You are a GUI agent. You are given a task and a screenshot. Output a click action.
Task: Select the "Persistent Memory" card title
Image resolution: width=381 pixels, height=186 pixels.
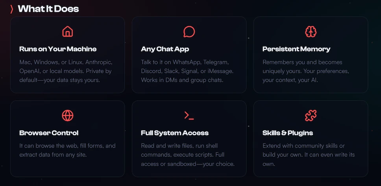(x=296, y=49)
